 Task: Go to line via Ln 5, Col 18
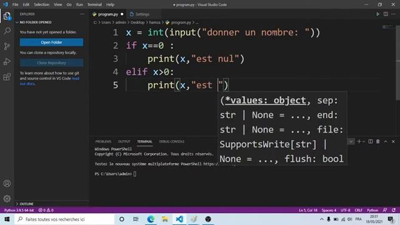pos(308,210)
